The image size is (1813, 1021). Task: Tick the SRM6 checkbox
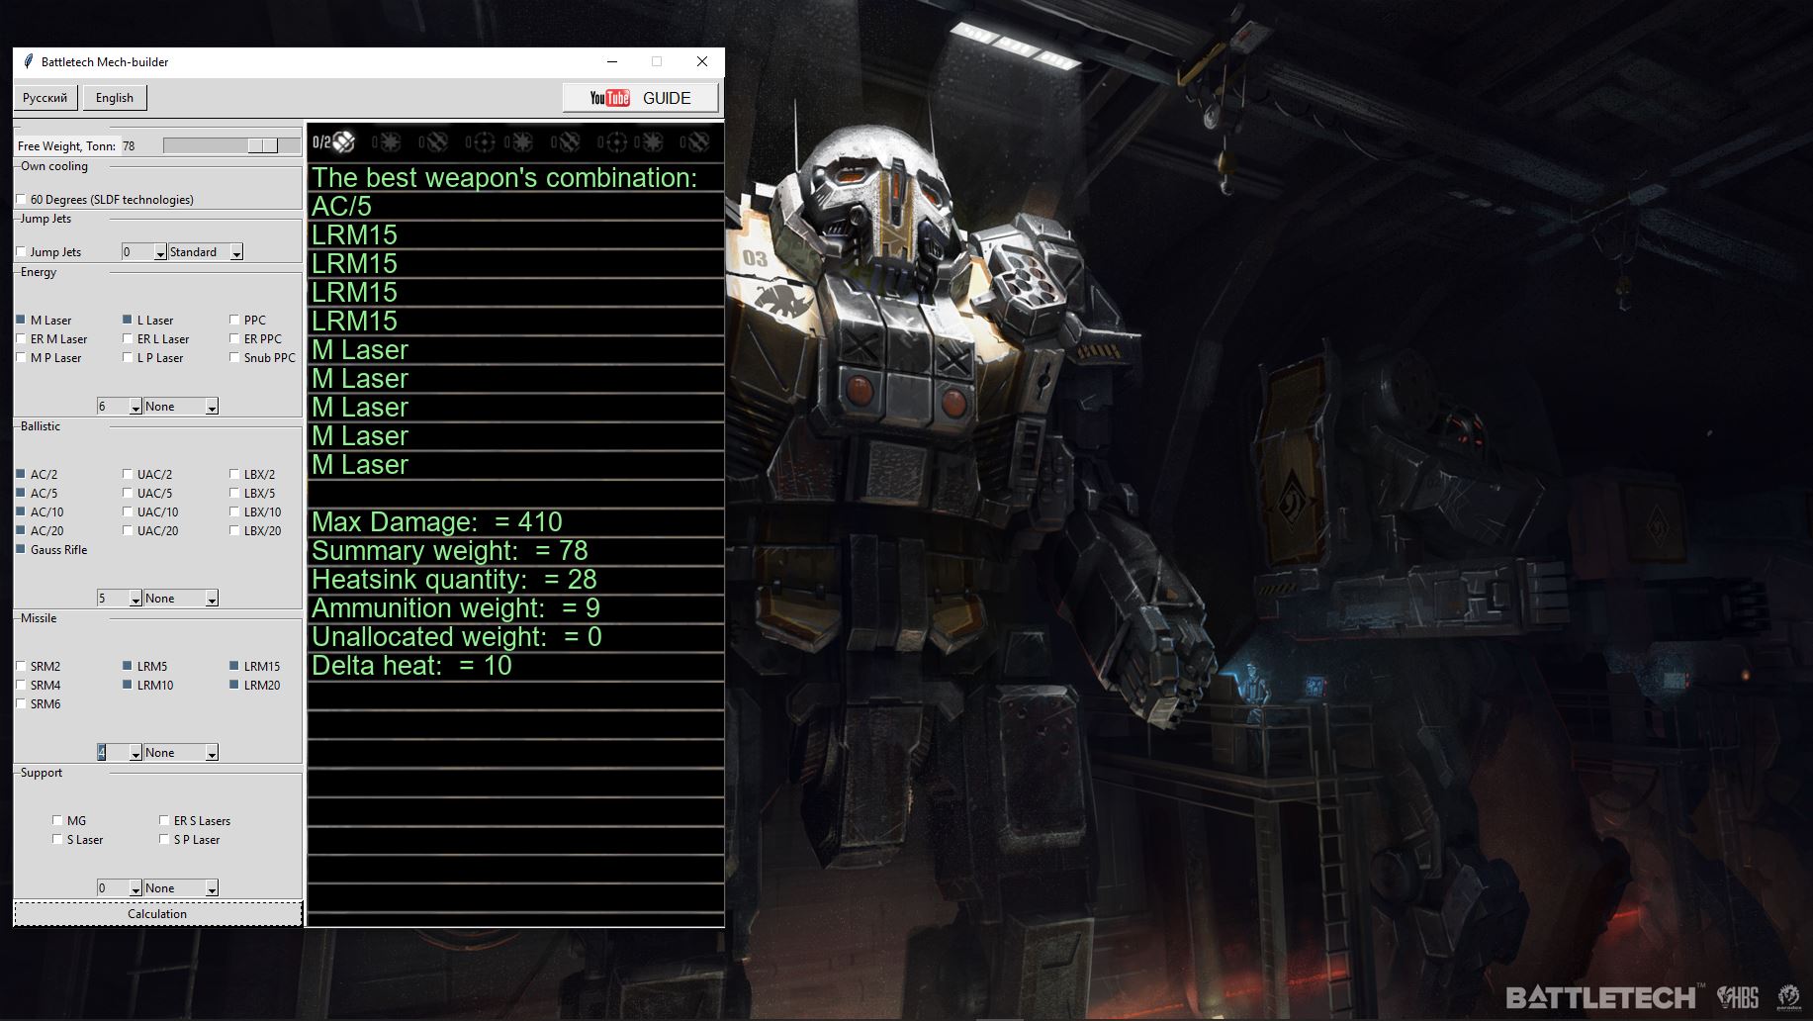tap(21, 704)
